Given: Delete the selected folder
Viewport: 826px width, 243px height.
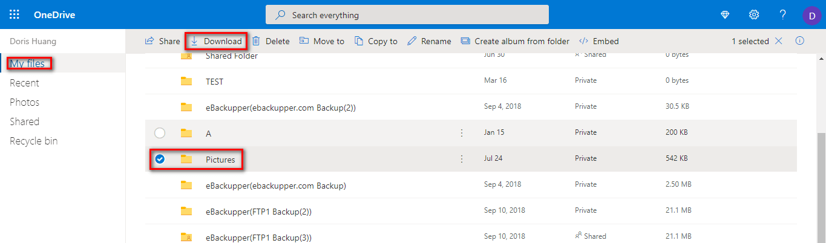Looking at the screenshot, I should point(270,41).
